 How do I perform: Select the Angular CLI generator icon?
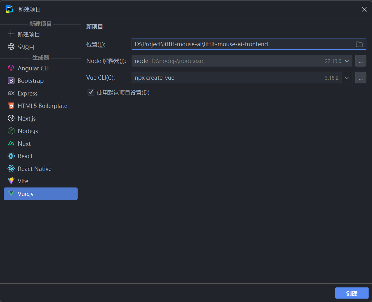(11, 68)
